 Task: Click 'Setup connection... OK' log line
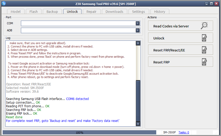[23, 103]
